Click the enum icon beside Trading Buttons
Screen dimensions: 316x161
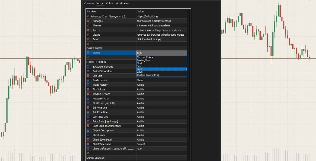tap(88, 94)
